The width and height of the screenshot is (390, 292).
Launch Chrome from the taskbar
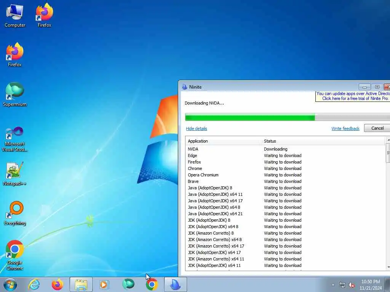click(x=152, y=284)
